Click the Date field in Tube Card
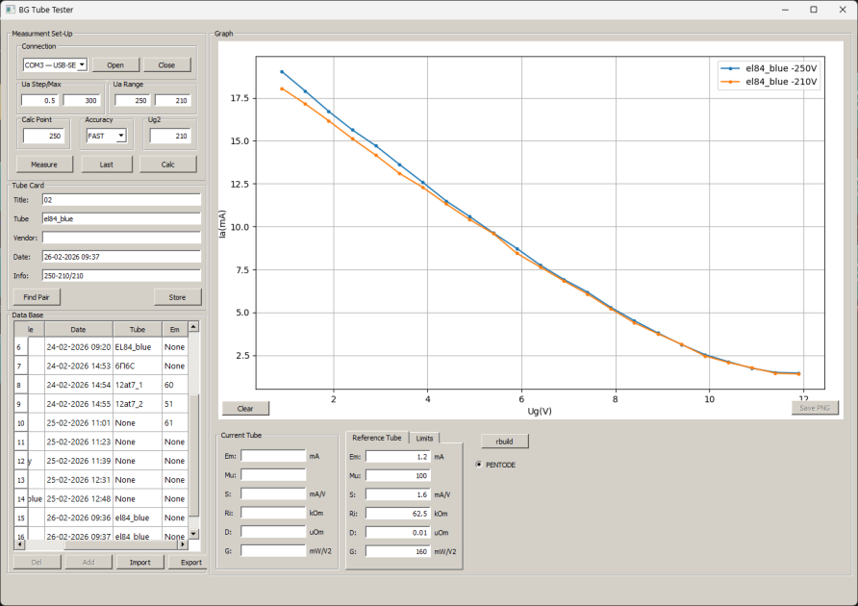 [x=121, y=256]
